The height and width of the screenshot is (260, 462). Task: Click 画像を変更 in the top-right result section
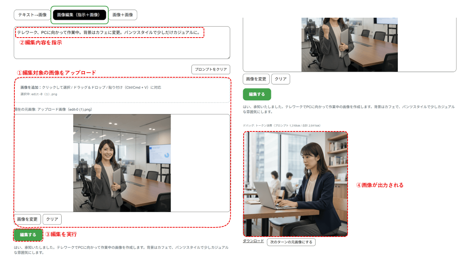coord(256,79)
